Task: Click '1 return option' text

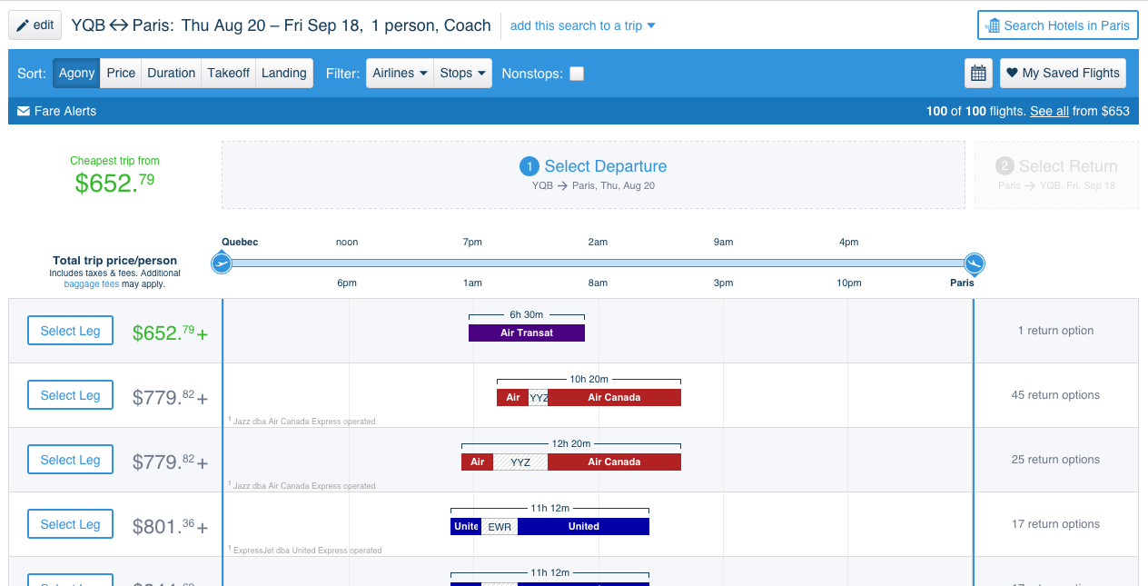Action: click(x=1056, y=331)
